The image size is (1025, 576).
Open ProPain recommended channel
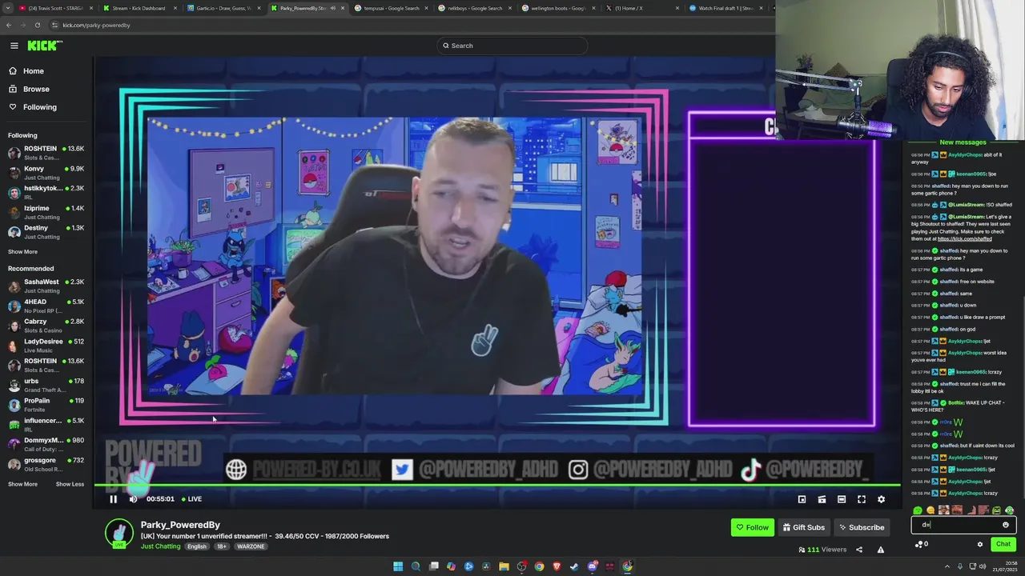tap(46, 405)
